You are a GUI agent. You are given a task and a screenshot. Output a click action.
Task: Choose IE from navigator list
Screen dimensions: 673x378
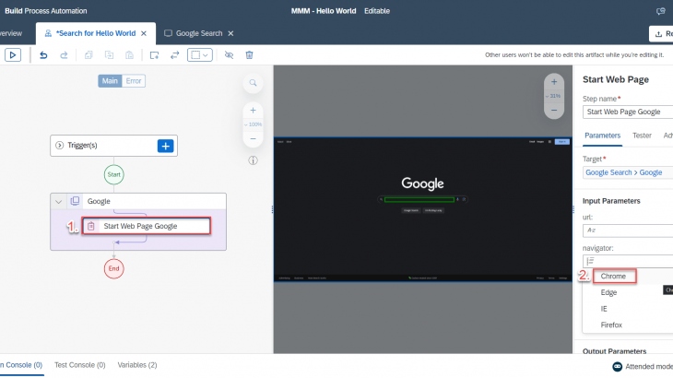coord(604,309)
